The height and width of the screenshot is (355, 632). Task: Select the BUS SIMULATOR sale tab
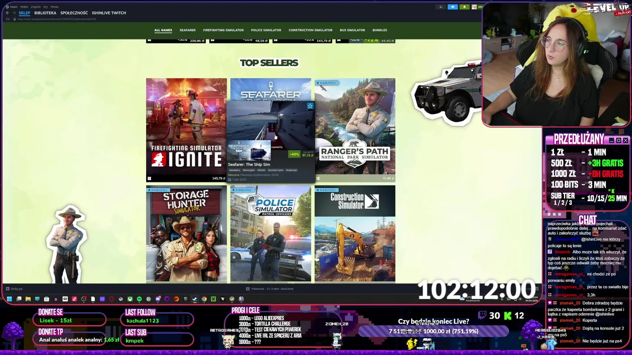(353, 30)
